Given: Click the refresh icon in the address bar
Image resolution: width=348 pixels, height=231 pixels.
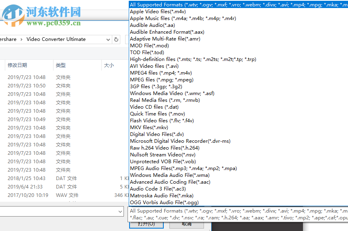Looking at the screenshot, I should pyautogui.click(x=116, y=39).
